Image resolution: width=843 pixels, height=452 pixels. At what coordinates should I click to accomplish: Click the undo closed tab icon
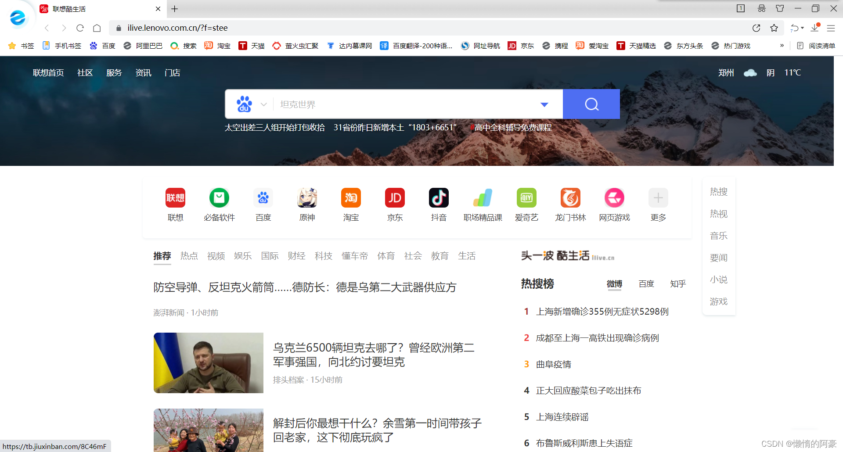pyautogui.click(x=794, y=28)
